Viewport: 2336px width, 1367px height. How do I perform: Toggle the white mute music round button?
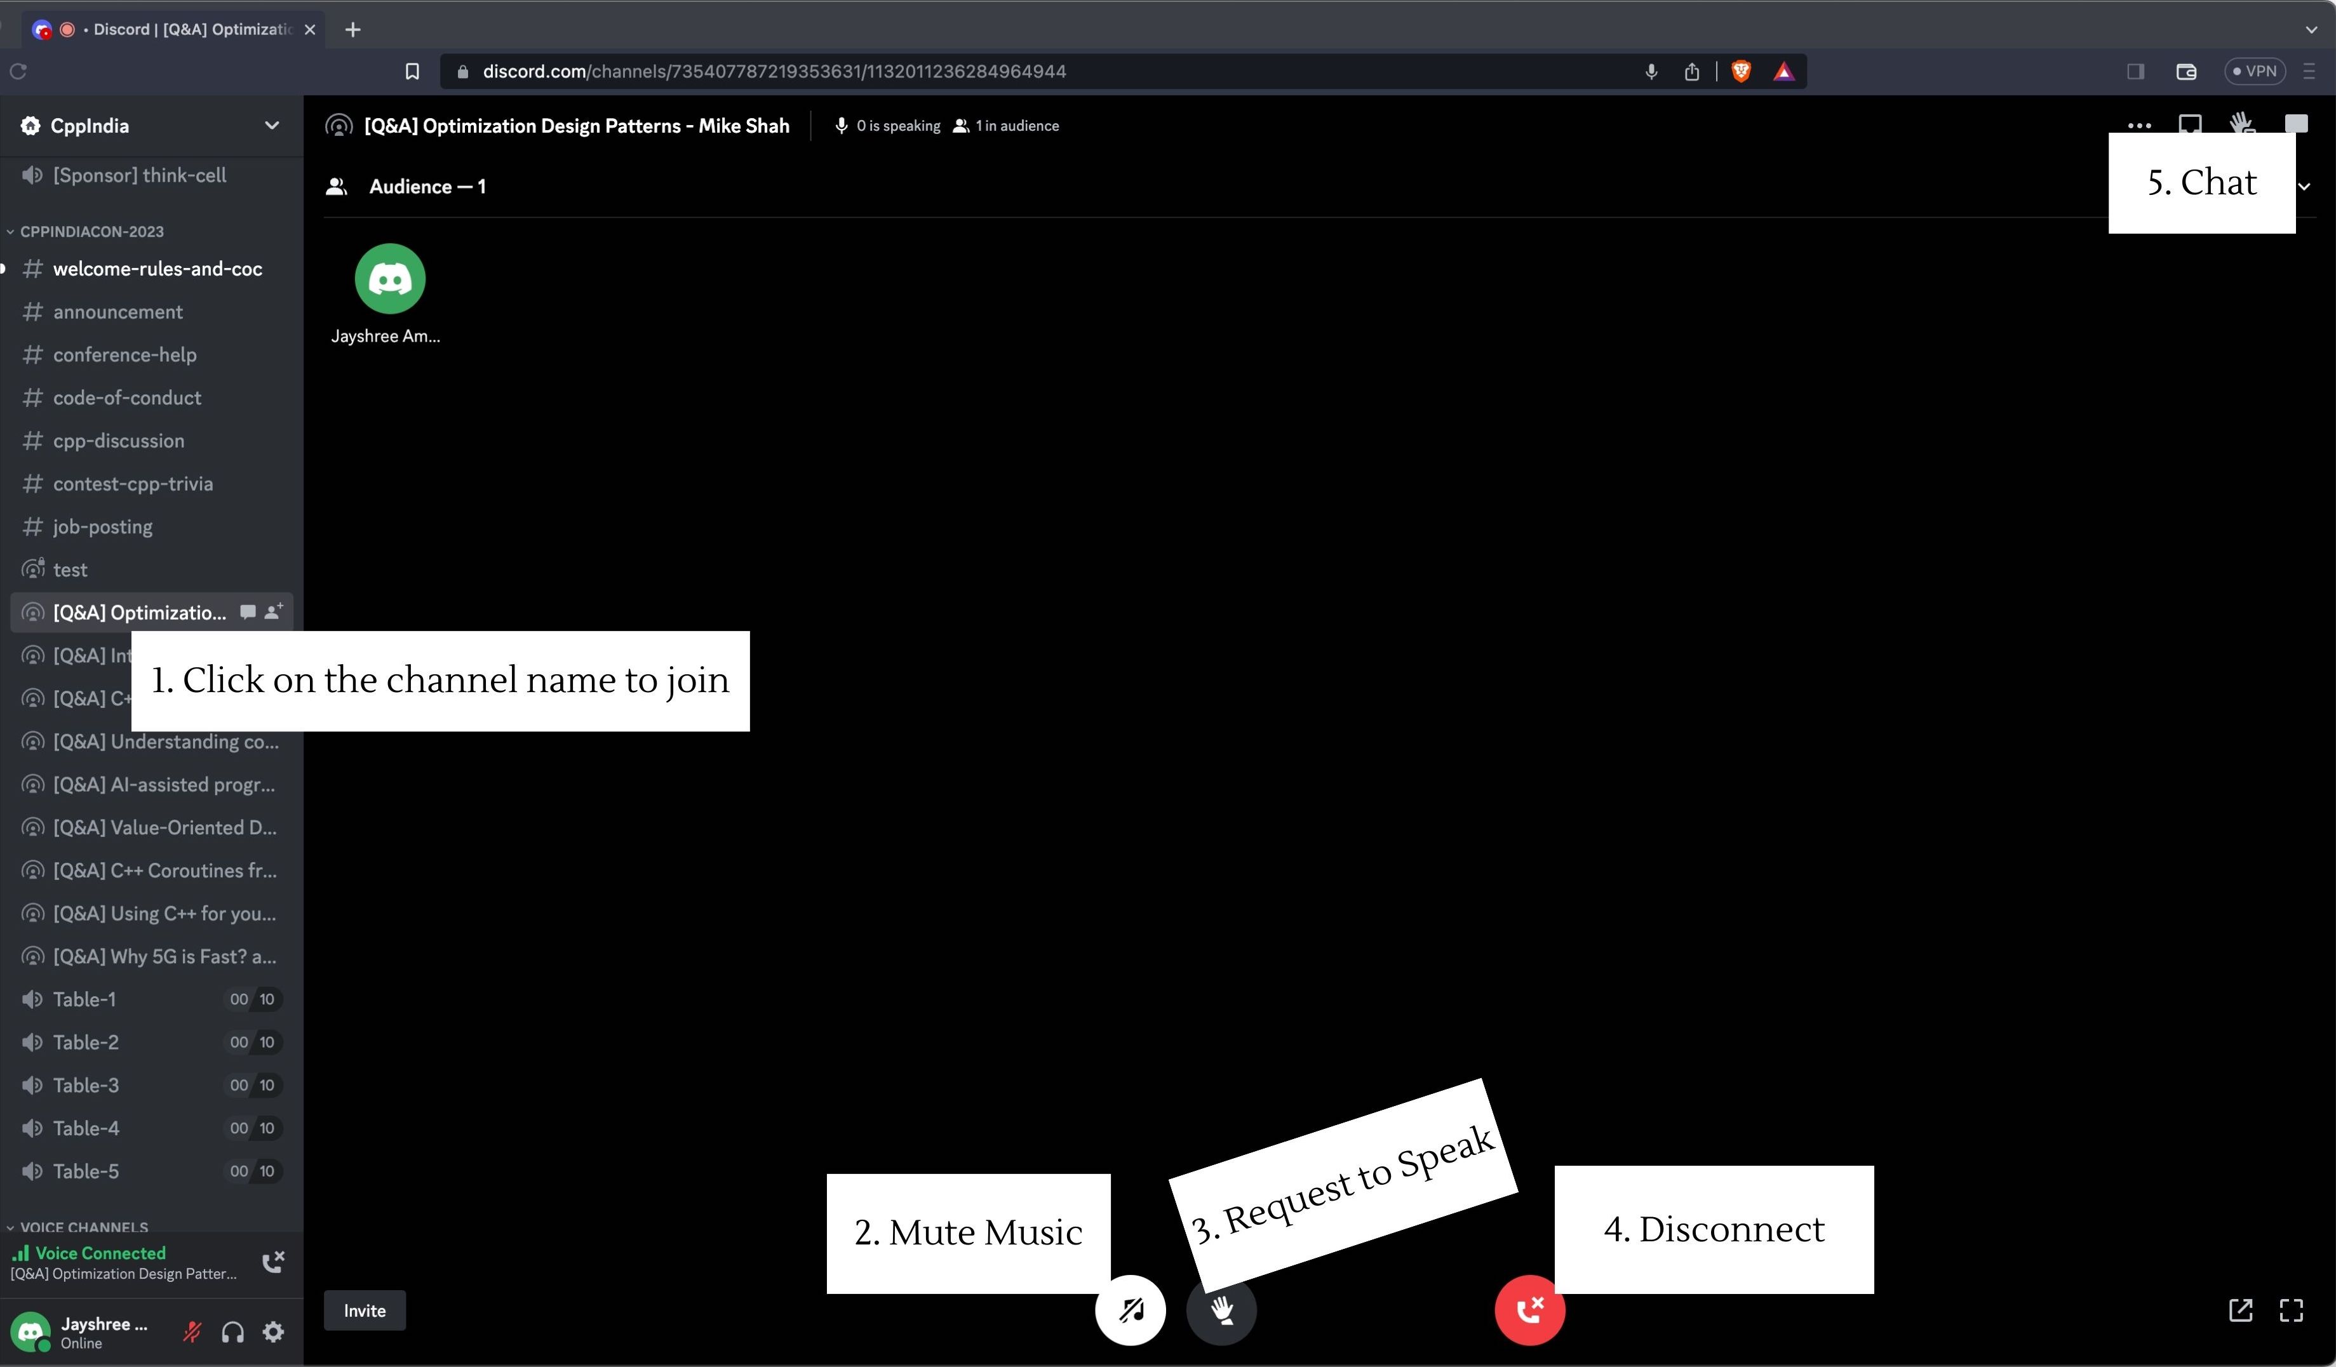[x=1130, y=1310]
